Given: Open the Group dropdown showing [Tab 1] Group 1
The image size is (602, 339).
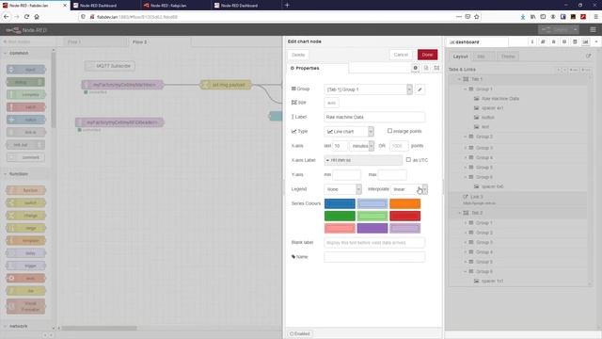Looking at the screenshot, I should pyautogui.click(x=368, y=89).
